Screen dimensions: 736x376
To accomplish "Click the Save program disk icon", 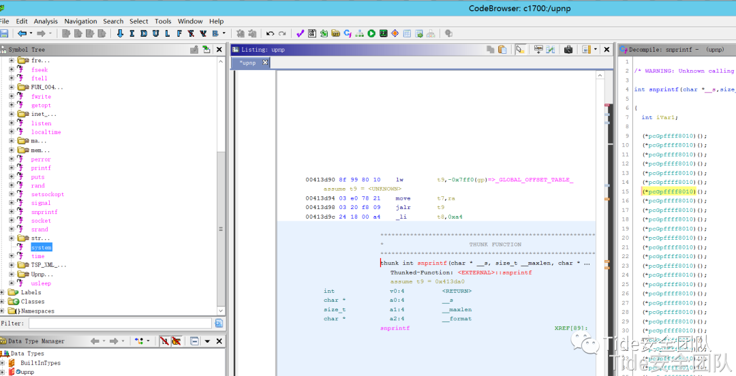I will [x=4, y=33].
